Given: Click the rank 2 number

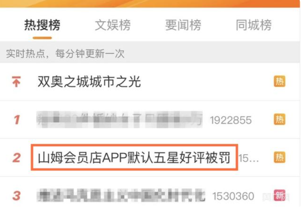Looking at the screenshot, I should (x=17, y=158).
